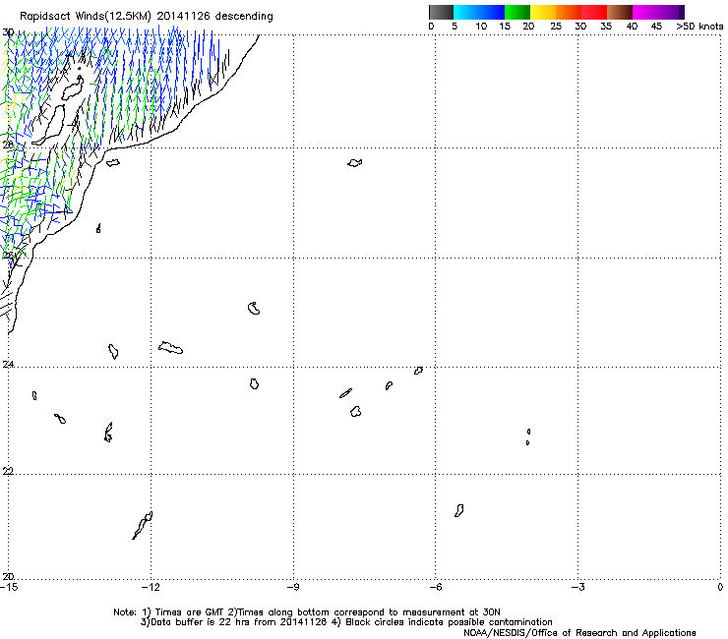
Task: Click the cyan-blue 5-15 knots color band
Action: click(479, 12)
